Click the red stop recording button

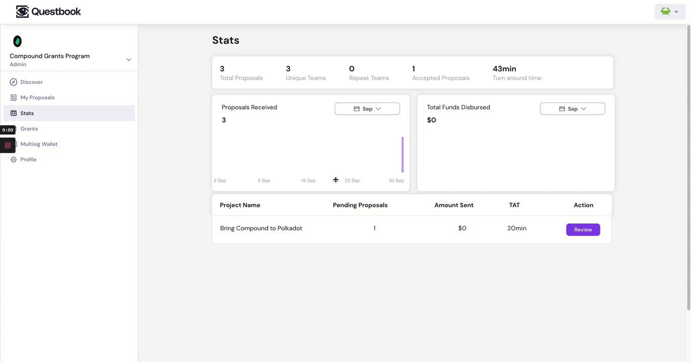pos(8,145)
